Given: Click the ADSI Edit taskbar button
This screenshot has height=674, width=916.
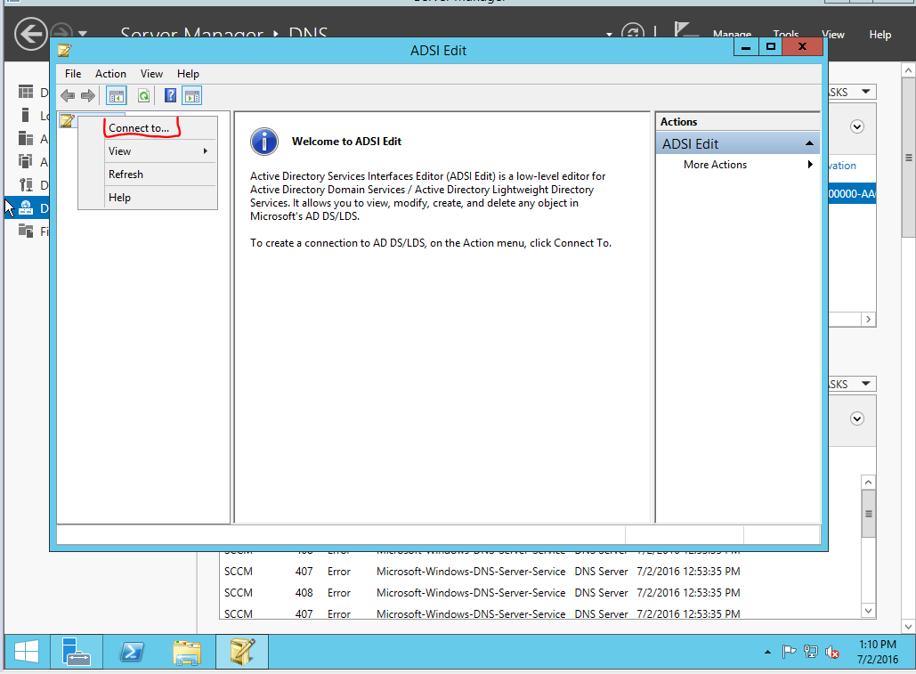Looking at the screenshot, I should coord(242,652).
